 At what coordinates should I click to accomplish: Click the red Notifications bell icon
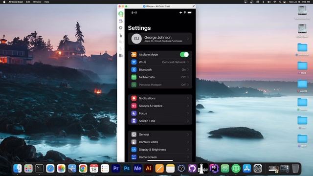[134, 98]
